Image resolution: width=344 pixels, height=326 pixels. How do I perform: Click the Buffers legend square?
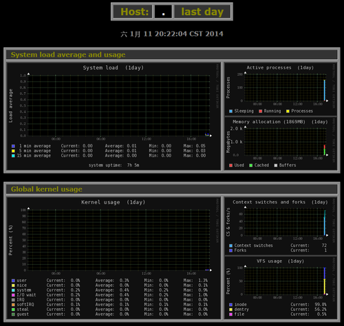[276, 165]
